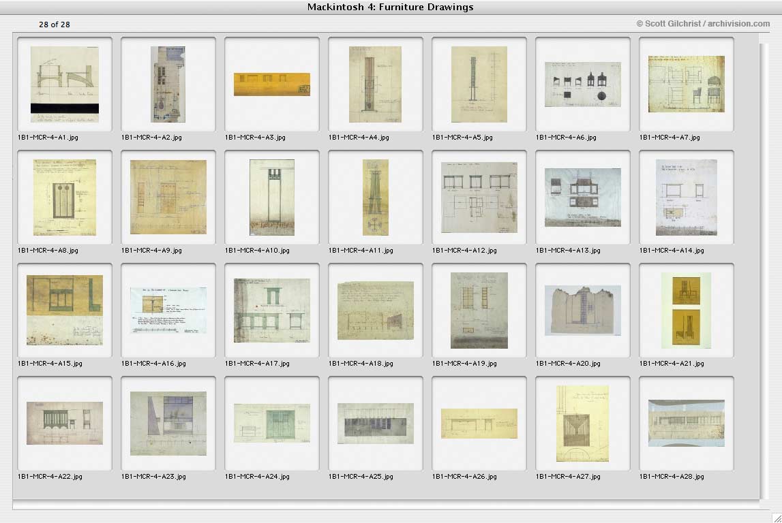
Task: Click the "Mackintosh 4: Furniture Drawings" window title
Action: (x=391, y=7)
